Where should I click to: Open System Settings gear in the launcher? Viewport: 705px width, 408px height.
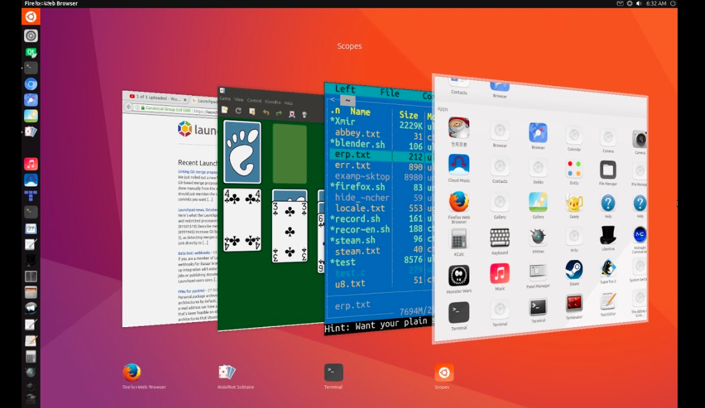click(x=30, y=36)
